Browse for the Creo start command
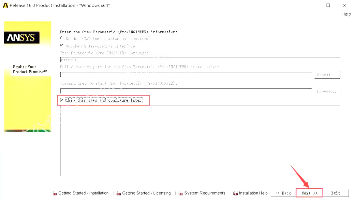 click(327, 91)
